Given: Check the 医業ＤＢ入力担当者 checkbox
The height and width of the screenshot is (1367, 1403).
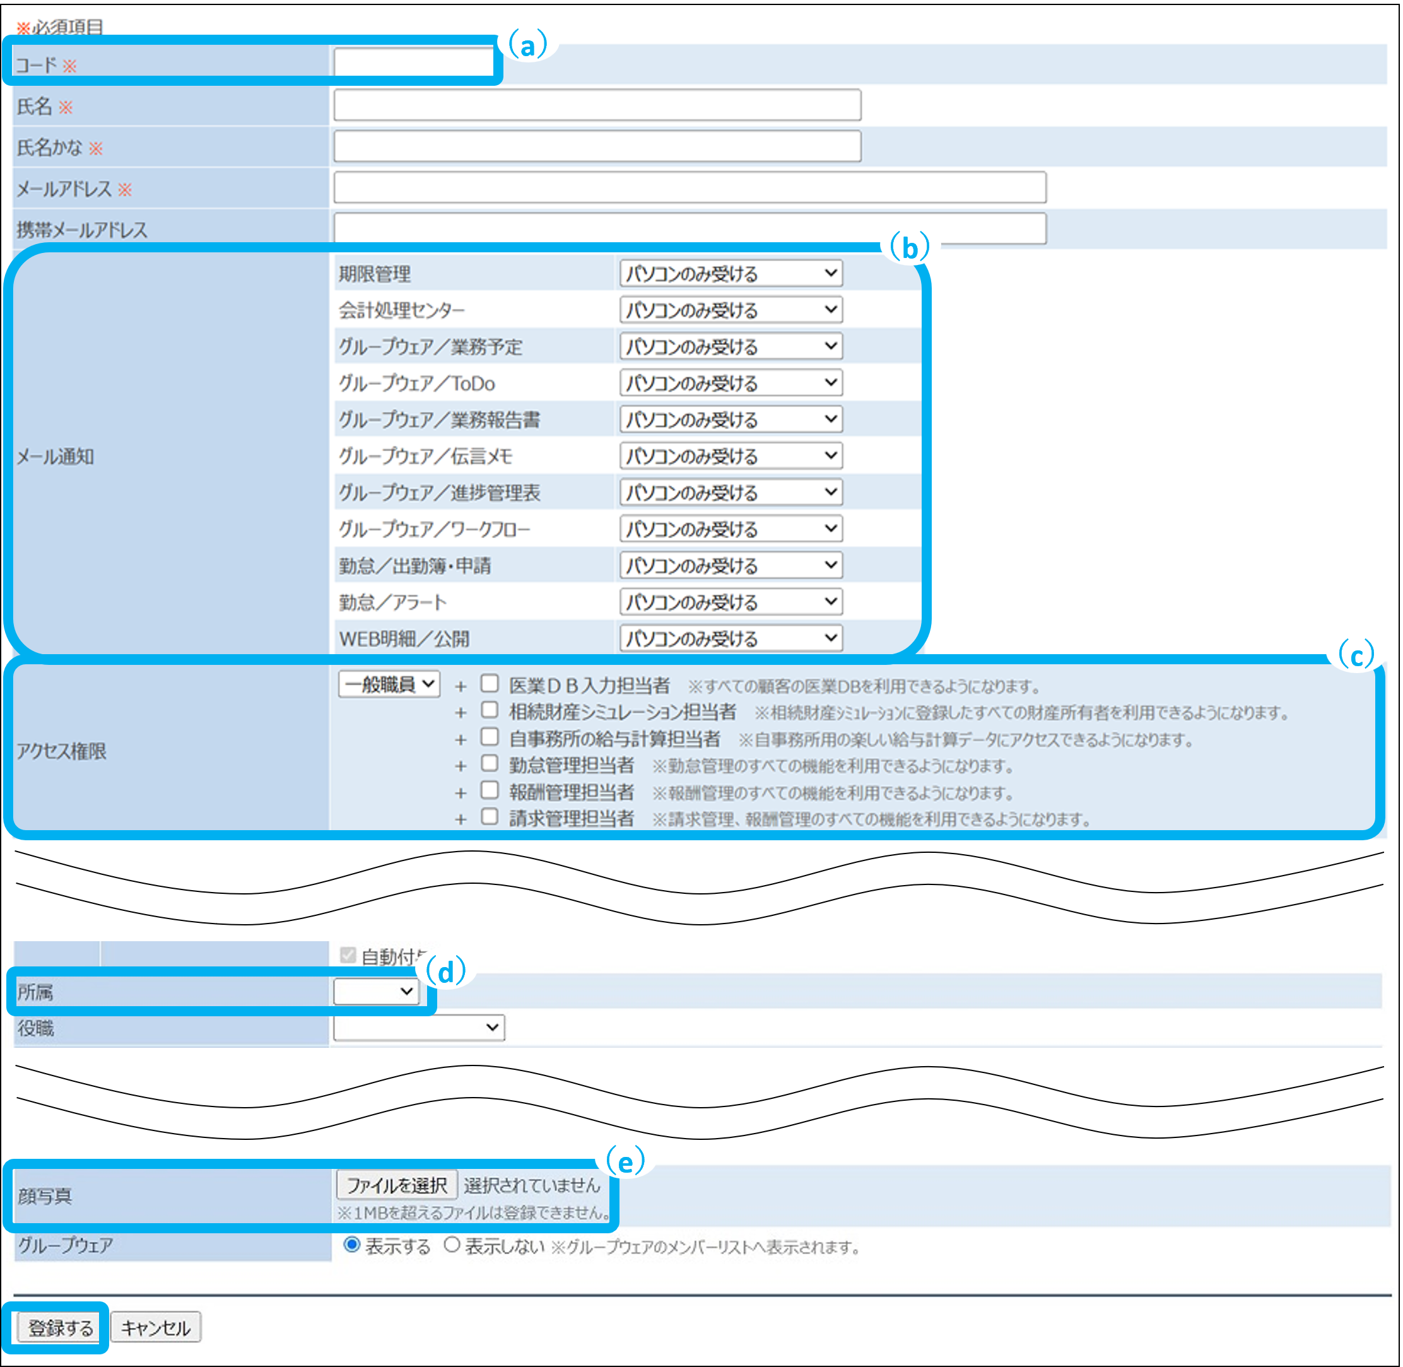Looking at the screenshot, I should tap(489, 683).
